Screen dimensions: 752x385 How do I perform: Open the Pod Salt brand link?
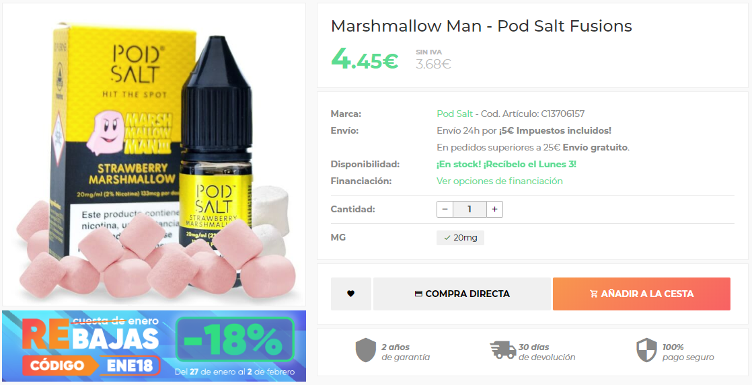(455, 114)
